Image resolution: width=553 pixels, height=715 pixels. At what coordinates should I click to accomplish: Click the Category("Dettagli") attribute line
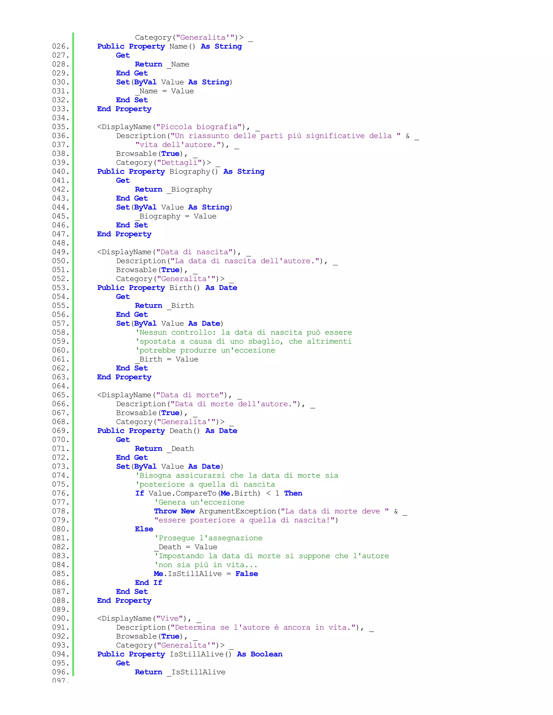point(168,163)
